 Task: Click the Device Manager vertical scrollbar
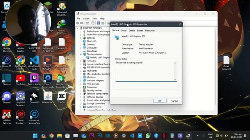(216, 66)
